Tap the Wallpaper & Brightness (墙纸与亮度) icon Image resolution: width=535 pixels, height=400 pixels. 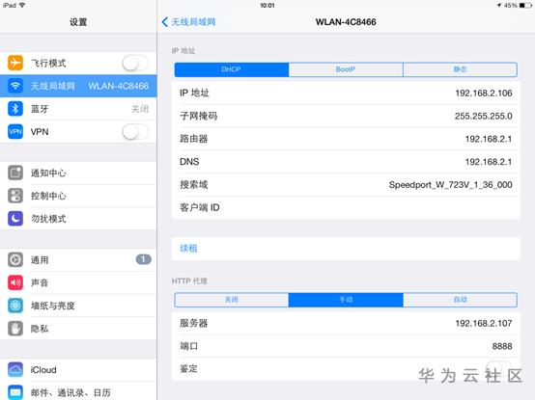(15, 306)
